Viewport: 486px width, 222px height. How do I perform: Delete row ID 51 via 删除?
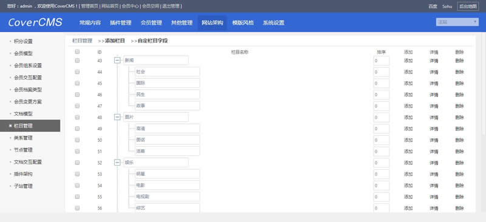coord(459,152)
